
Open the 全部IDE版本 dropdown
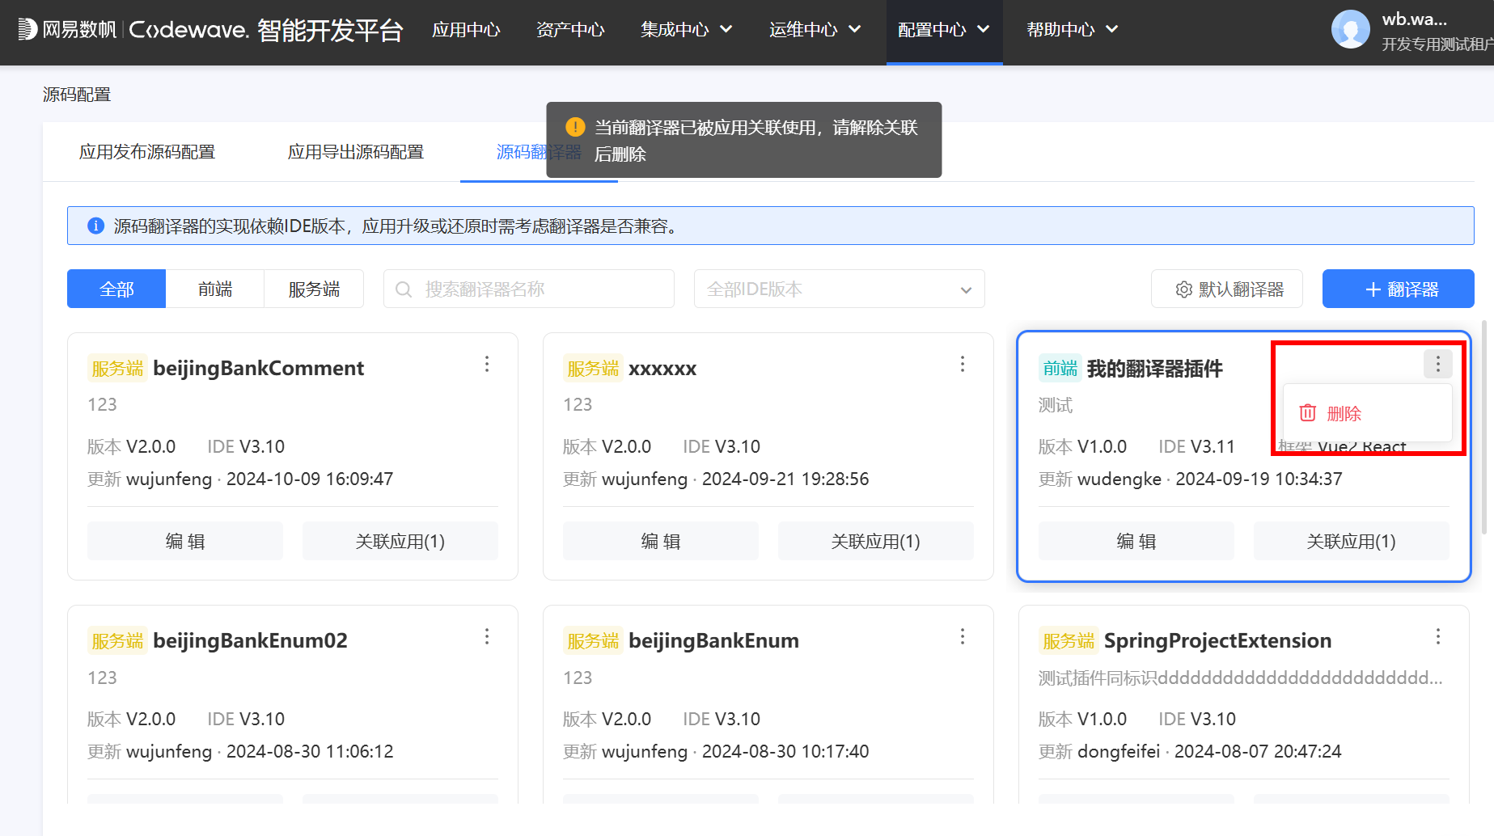pyautogui.click(x=839, y=289)
